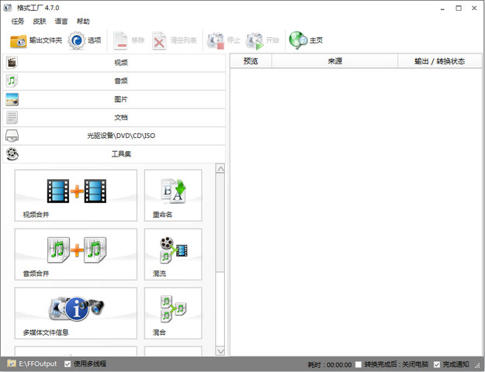The height and width of the screenshot is (372, 485).
Task: Click the scrollbar down arrow in toolset
Action: pyautogui.click(x=220, y=351)
